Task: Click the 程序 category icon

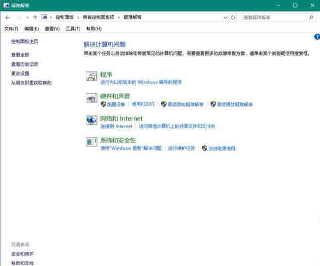Action: [91, 76]
